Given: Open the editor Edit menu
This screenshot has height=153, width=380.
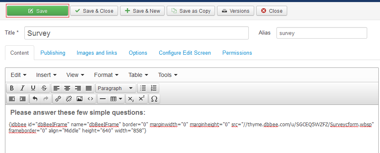Looking at the screenshot, I should coord(19,75).
